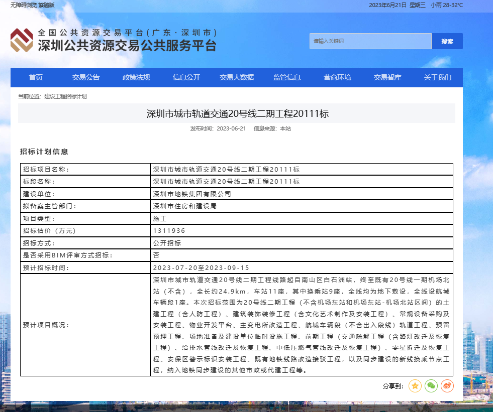The image size is (493, 412).
Task: Click the page title heading 20号线二期工程20111标
Action: (x=237, y=114)
